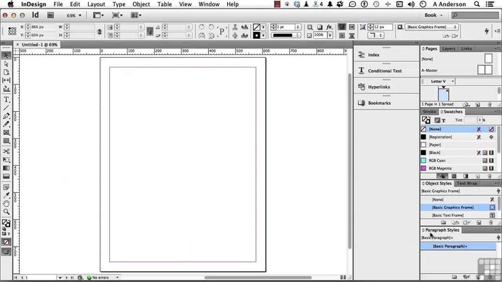Open the effects fx button

click(329, 27)
